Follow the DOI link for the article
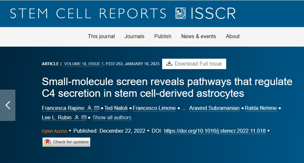 (215, 131)
